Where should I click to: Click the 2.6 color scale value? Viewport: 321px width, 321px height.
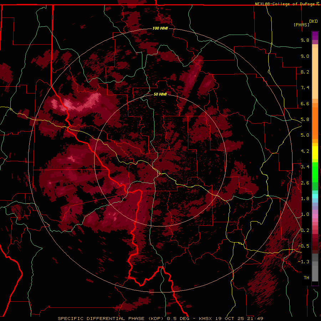(305, 183)
